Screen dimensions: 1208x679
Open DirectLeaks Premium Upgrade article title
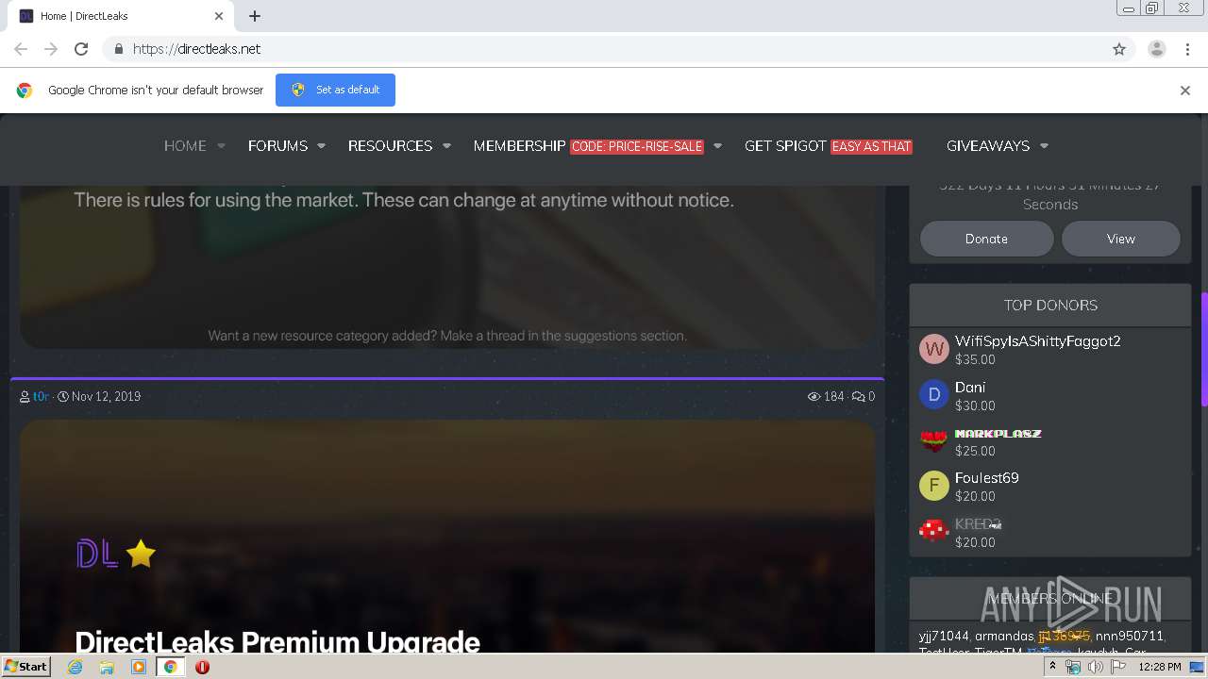tap(277, 642)
